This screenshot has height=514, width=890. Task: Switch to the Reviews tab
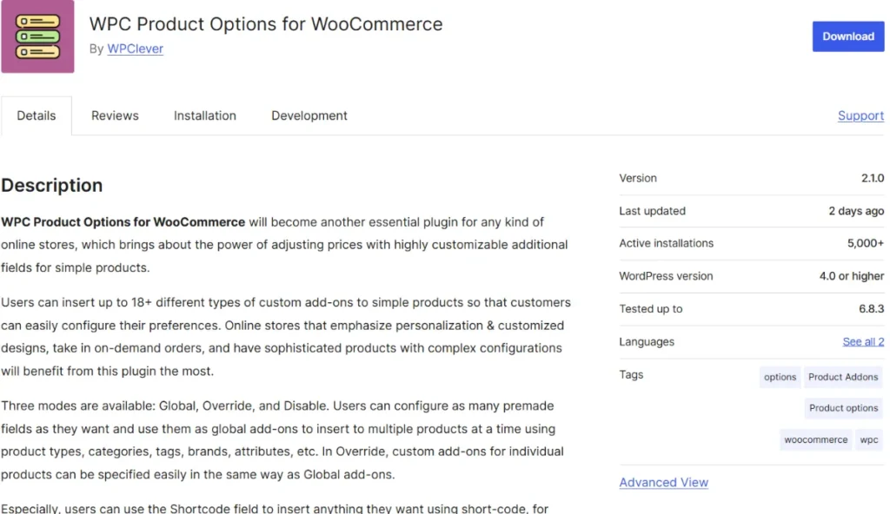point(114,115)
